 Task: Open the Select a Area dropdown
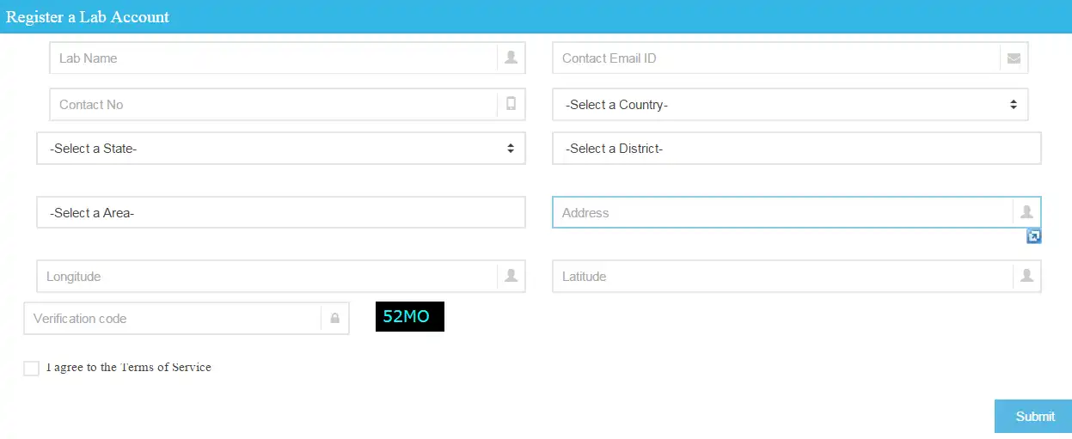281,212
